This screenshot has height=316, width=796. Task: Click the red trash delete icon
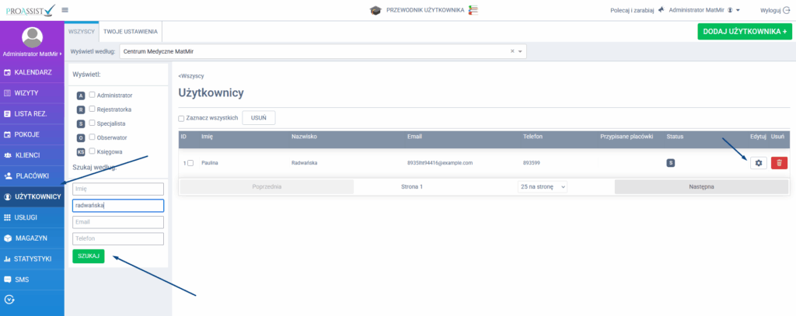[x=779, y=162]
